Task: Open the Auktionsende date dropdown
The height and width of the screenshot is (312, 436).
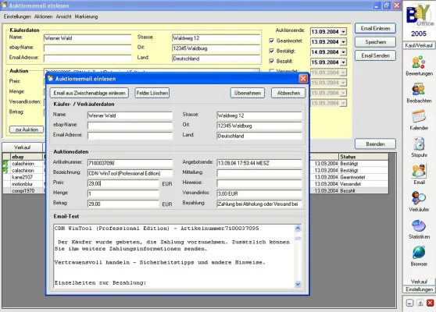Action: tap(343, 32)
